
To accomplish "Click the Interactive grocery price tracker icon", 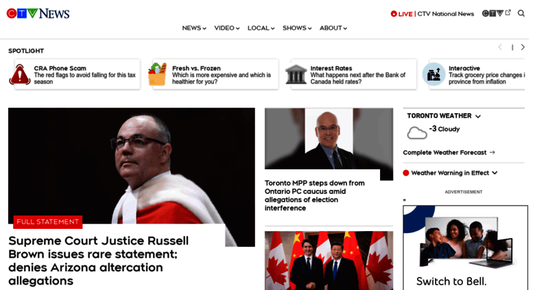I will (x=434, y=74).
